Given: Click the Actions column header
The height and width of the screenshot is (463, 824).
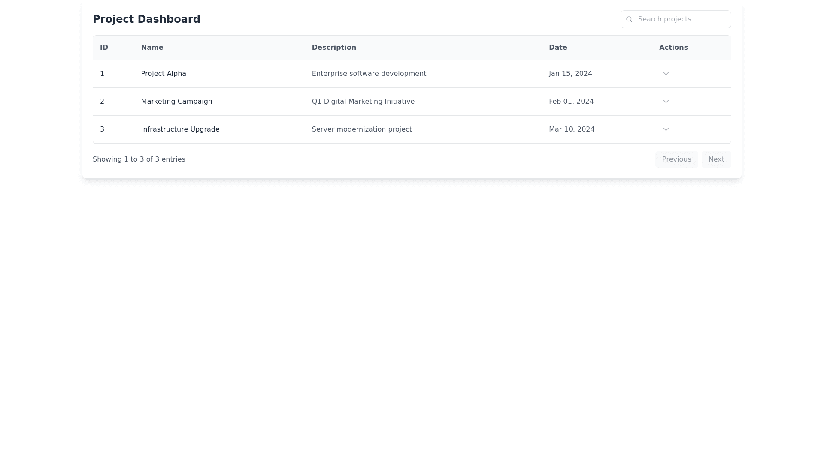Looking at the screenshot, I should click(x=673, y=48).
